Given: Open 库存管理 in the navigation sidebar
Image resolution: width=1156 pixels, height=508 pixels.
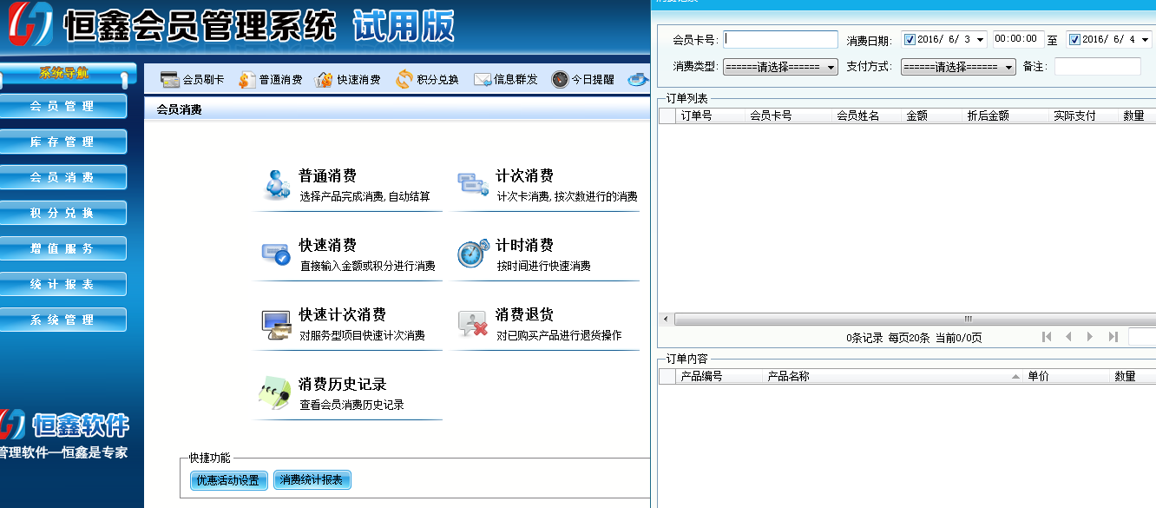Looking at the screenshot, I should (62, 142).
